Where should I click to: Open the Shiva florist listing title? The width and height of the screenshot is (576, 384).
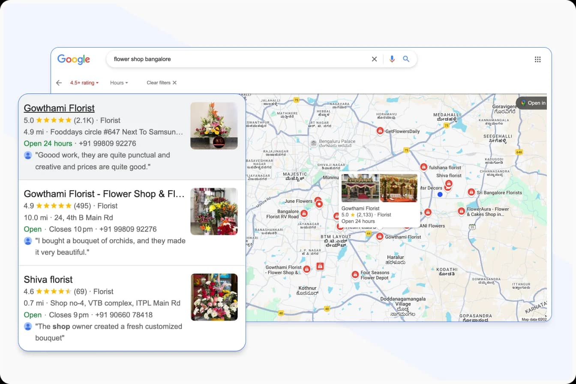coord(48,279)
